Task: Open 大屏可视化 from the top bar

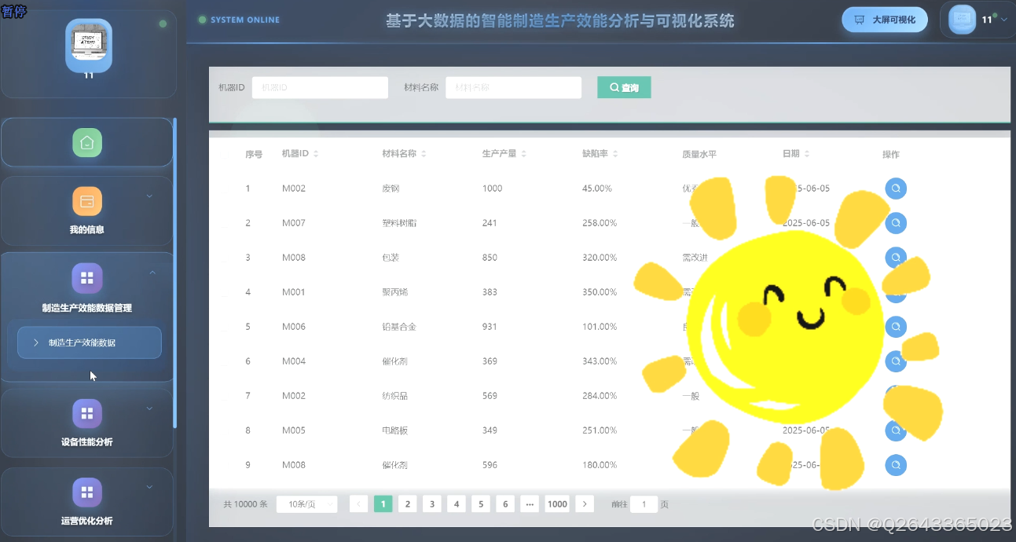Action: click(884, 19)
